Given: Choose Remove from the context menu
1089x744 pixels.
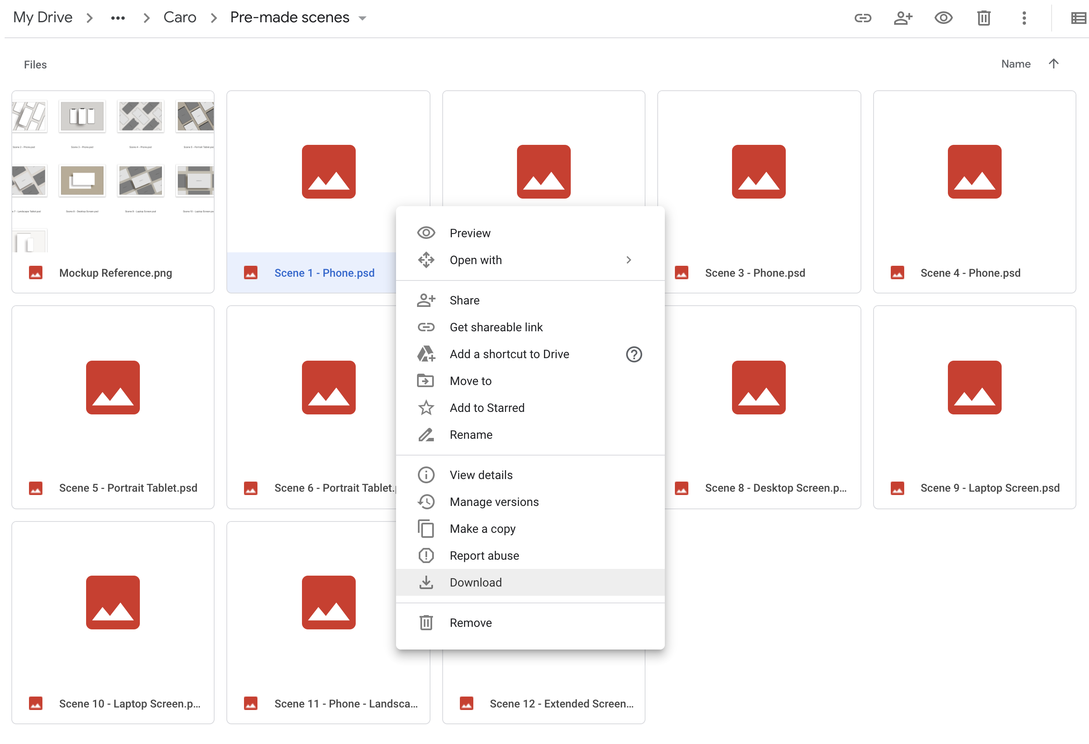Looking at the screenshot, I should click(470, 623).
